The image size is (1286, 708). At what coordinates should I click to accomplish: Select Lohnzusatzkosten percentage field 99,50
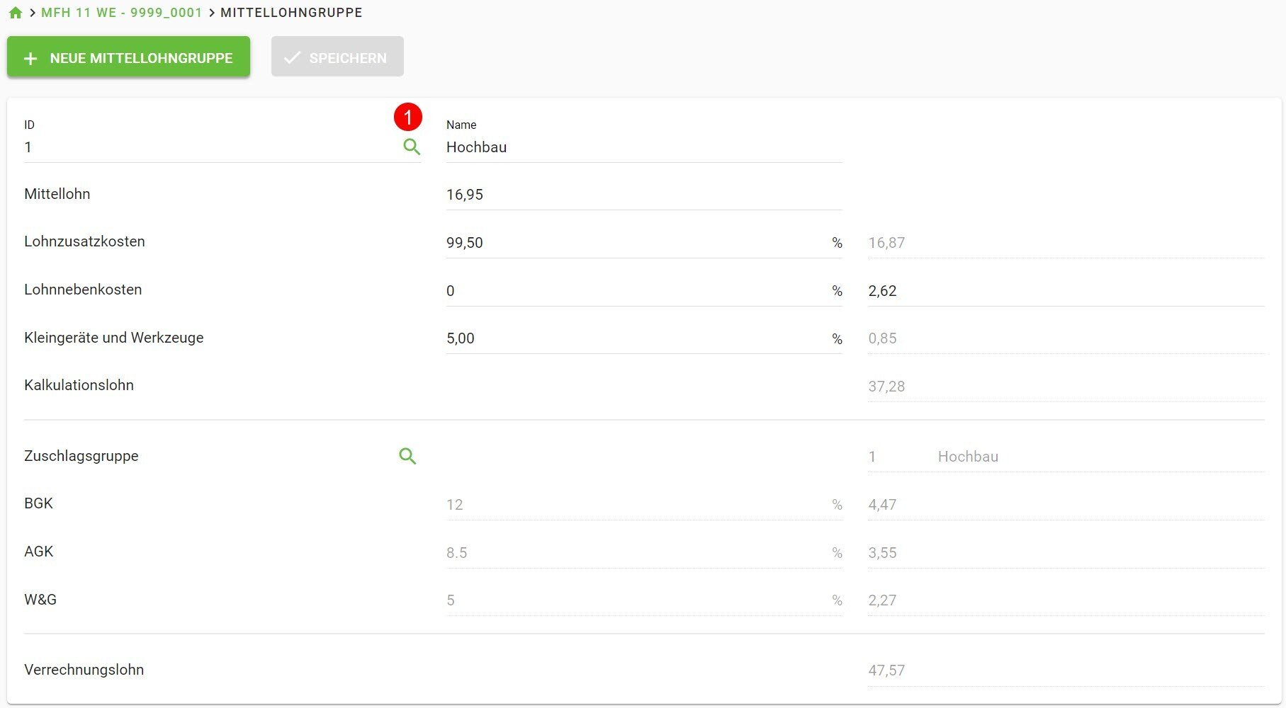point(634,243)
